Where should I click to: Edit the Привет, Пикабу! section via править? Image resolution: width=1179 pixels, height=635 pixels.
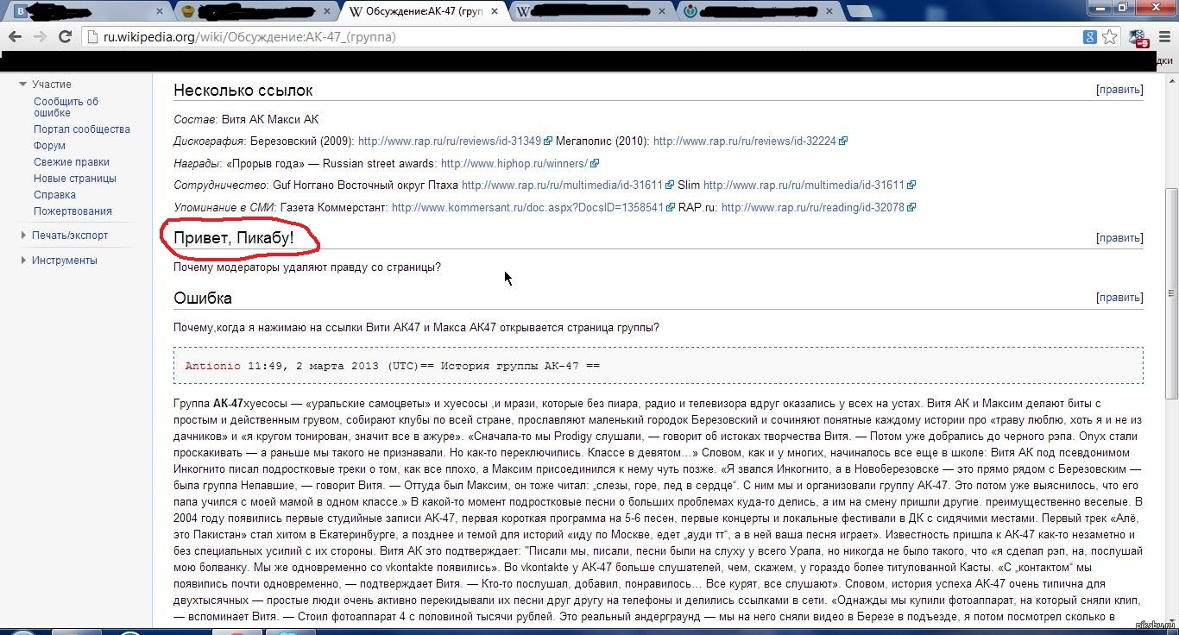tap(1119, 238)
